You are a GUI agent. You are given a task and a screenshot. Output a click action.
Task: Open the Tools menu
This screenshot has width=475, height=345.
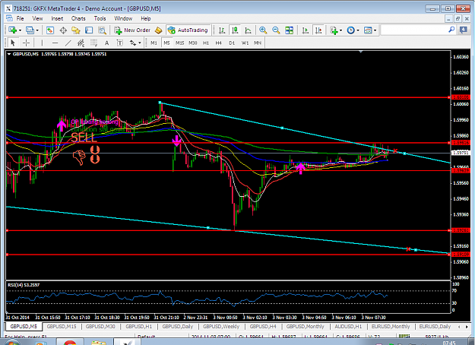point(100,18)
